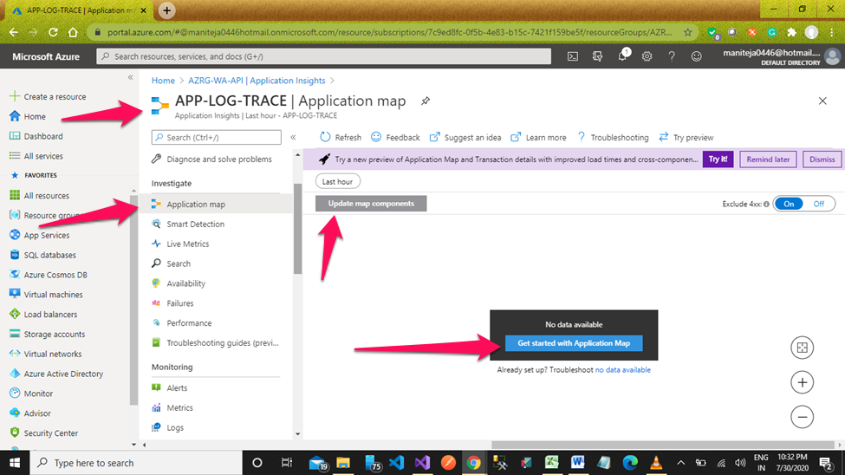The width and height of the screenshot is (845, 475).
Task: Open AZRG-WA-API | Application Insights breadcrumb
Action: coord(257,81)
